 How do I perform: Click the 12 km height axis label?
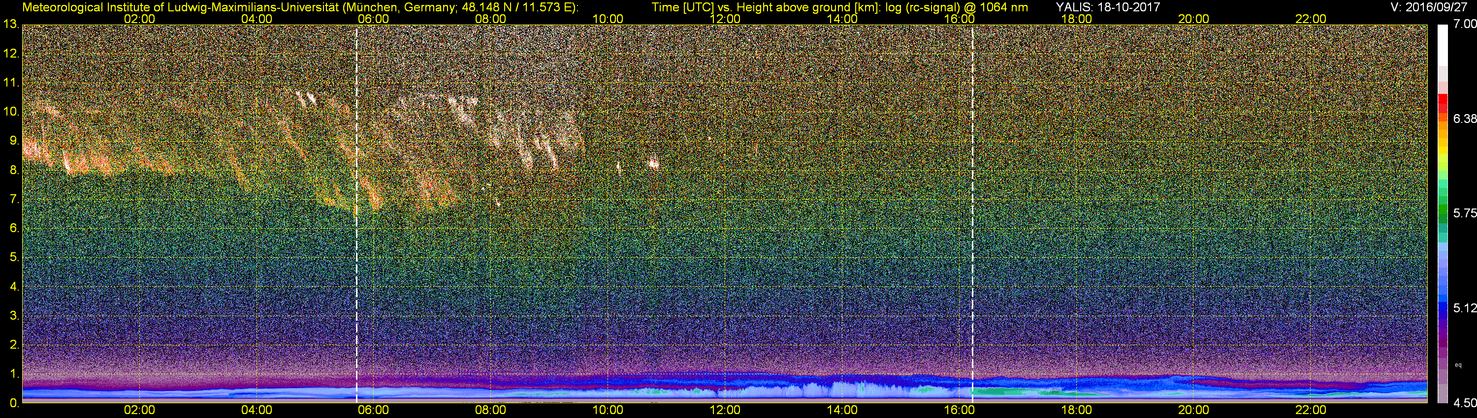tap(11, 54)
